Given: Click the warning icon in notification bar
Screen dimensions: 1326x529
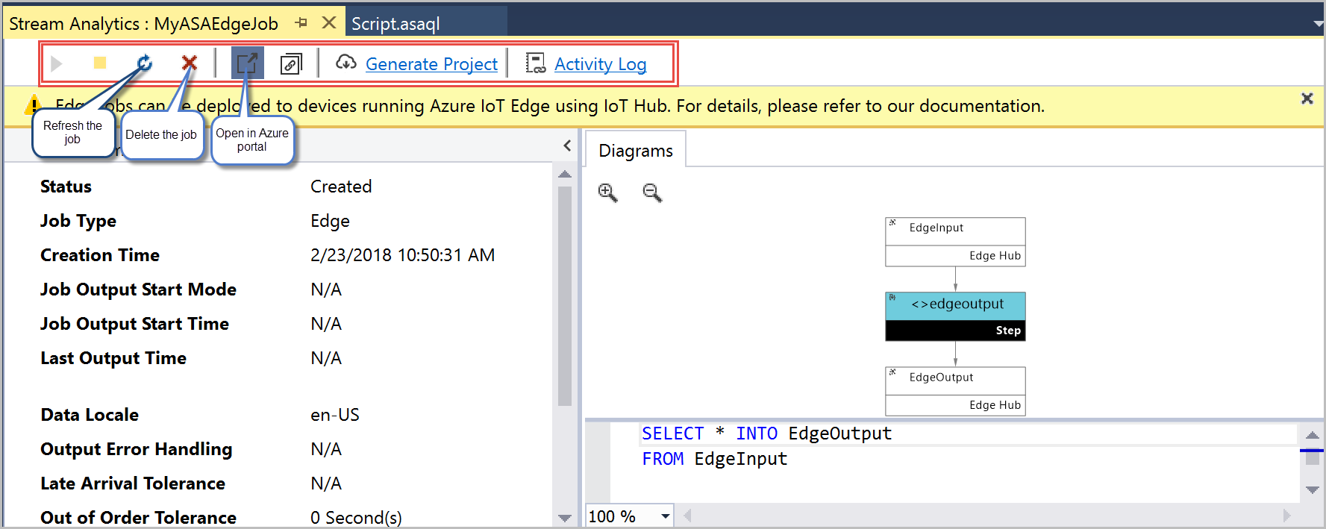Looking at the screenshot, I should (x=33, y=104).
